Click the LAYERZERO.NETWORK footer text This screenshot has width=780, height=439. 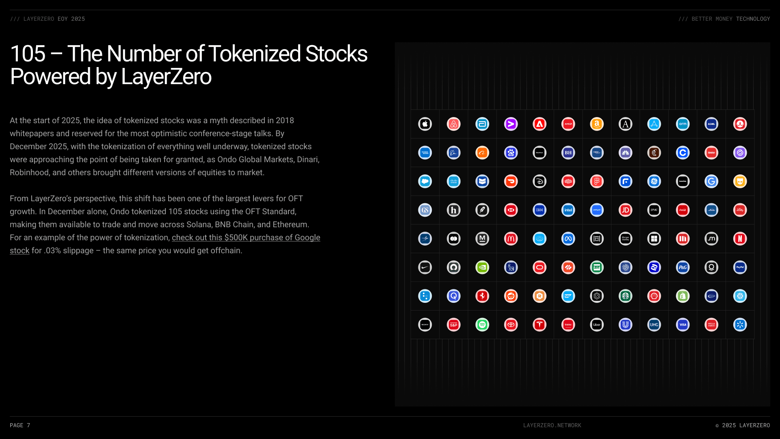pyautogui.click(x=552, y=425)
